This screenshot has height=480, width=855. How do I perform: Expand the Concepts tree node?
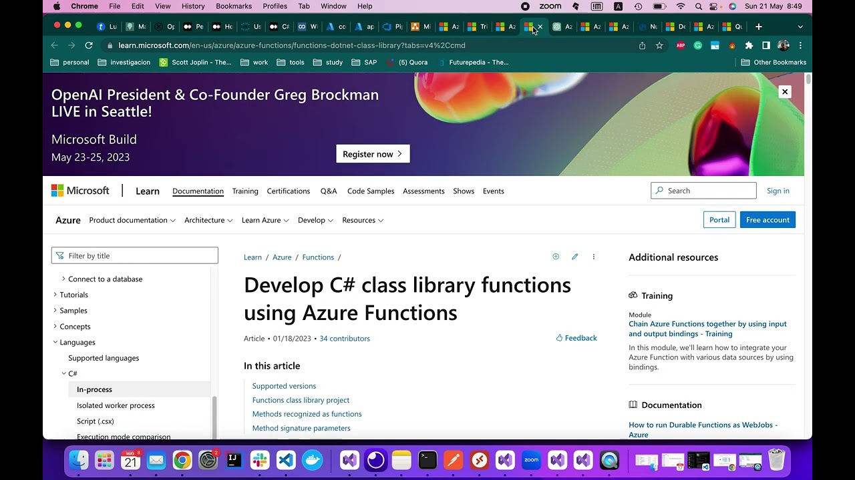[x=55, y=327]
